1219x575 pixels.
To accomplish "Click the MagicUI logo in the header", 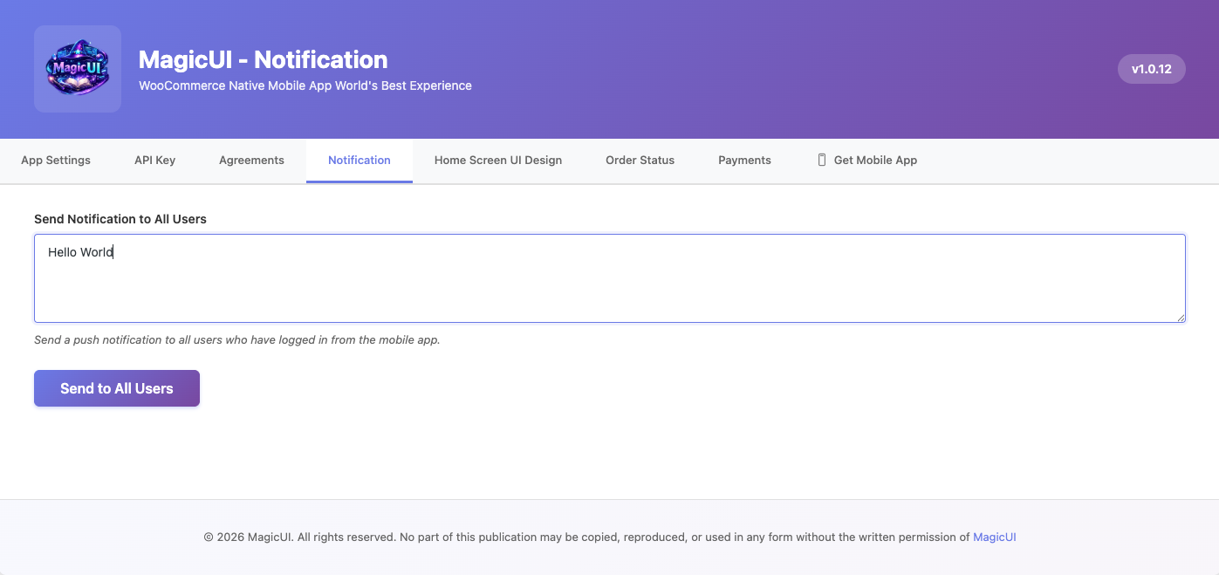I will 78,69.
